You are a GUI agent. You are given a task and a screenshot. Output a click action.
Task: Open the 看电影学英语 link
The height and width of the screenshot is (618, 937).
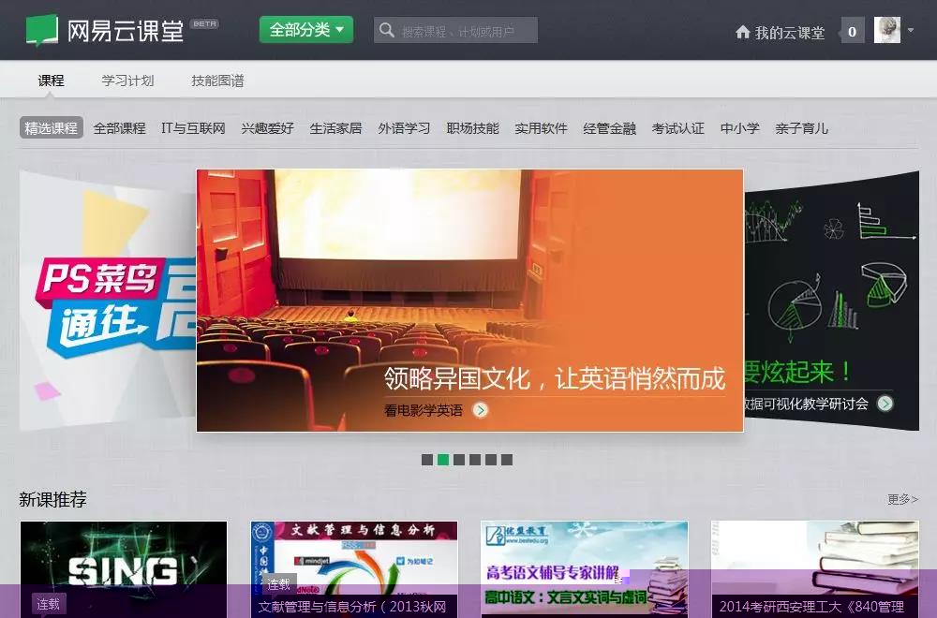coord(424,410)
